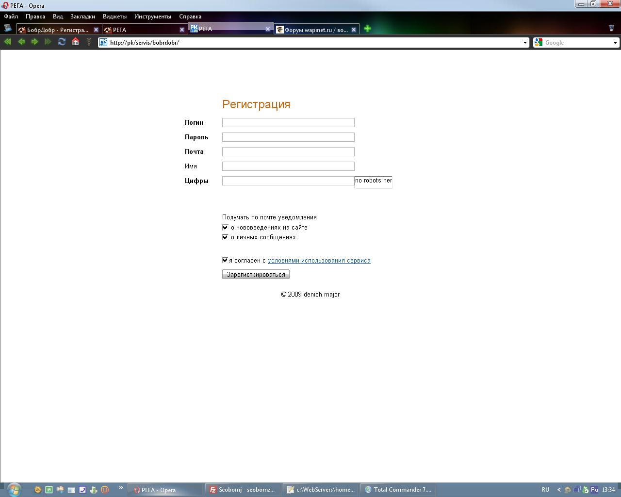Open the Закладки menu
The width and height of the screenshot is (621, 497).
pyautogui.click(x=82, y=17)
